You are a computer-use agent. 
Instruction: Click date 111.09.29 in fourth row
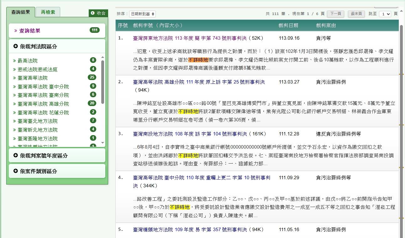click(x=289, y=178)
